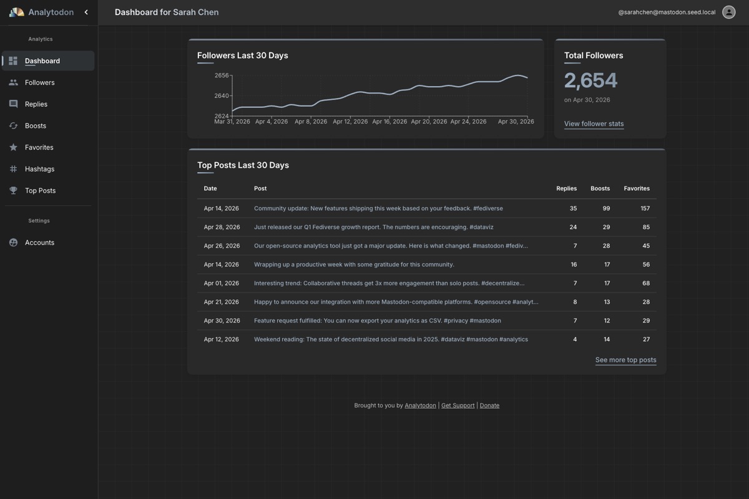Open Top Posts from sidebar
The width and height of the screenshot is (749, 499).
(x=48, y=190)
